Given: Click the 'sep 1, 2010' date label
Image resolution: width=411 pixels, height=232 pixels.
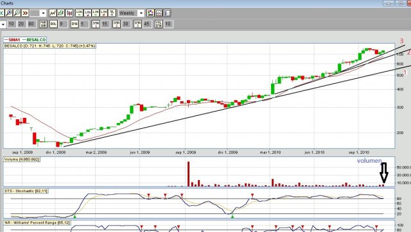Looking at the screenshot, I should tap(359, 153).
